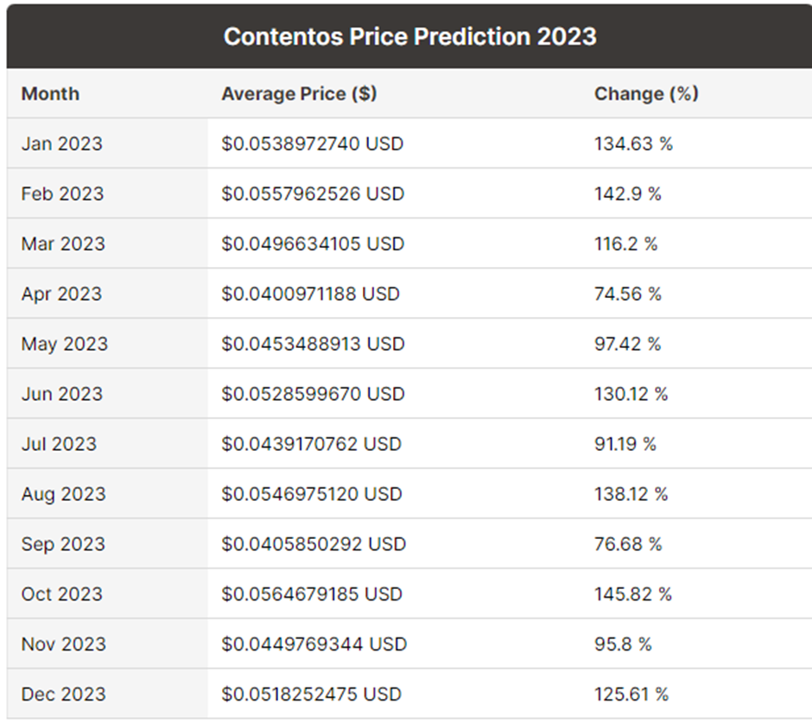
Task: Click the Month column header
Action: tap(50, 94)
